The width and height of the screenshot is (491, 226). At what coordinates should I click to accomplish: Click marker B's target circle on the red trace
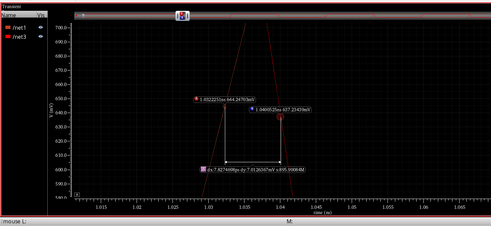(281, 117)
